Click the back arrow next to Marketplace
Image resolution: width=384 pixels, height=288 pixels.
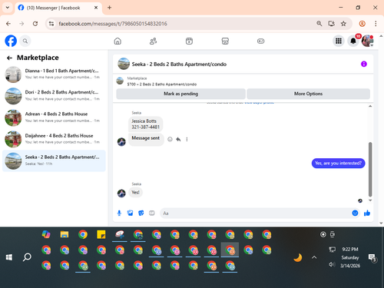click(x=9, y=58)
